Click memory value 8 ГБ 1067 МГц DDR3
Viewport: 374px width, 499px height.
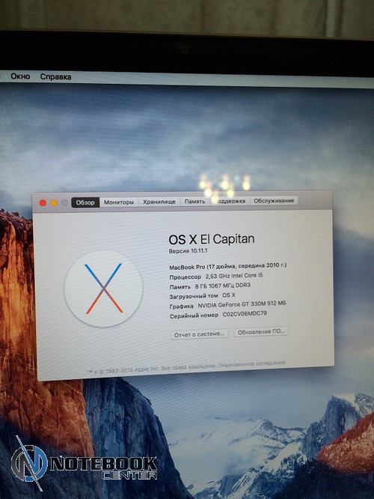(223, 285)
